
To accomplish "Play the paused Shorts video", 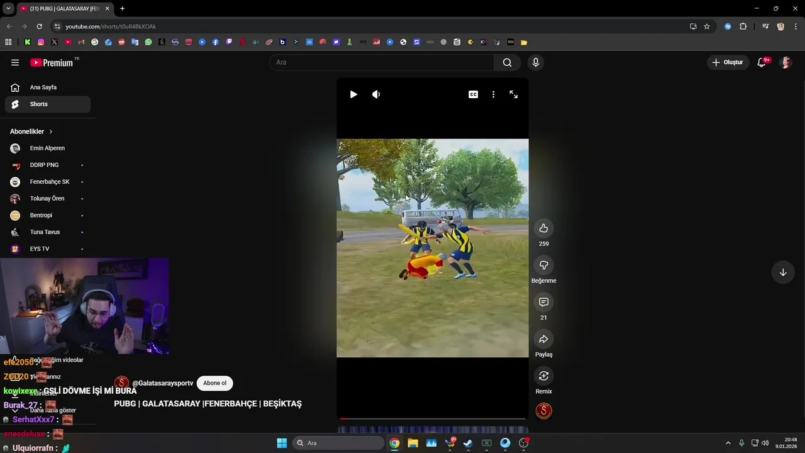I will 353,94.
